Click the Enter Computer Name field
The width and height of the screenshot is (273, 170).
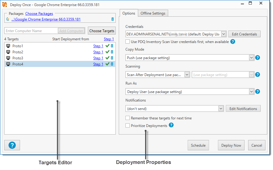pyautogui.click(x=31, y=31)
